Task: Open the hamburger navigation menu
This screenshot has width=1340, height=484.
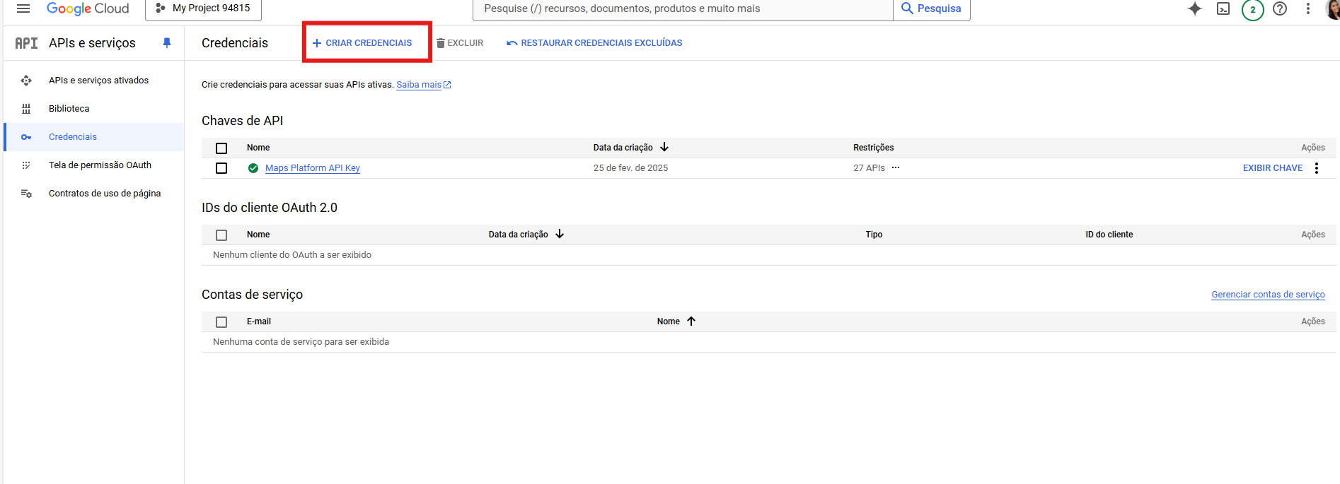Action: click(23, 8)
